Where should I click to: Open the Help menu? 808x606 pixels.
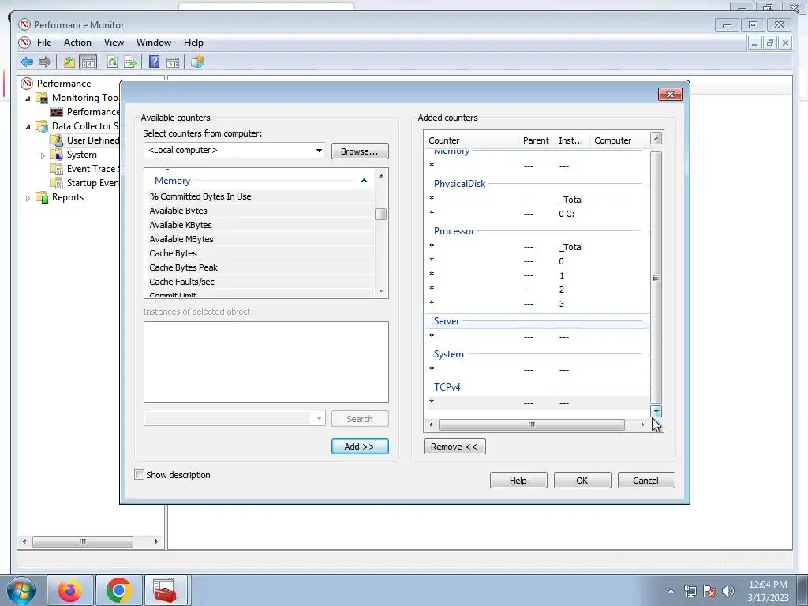(x=193, y=43)
